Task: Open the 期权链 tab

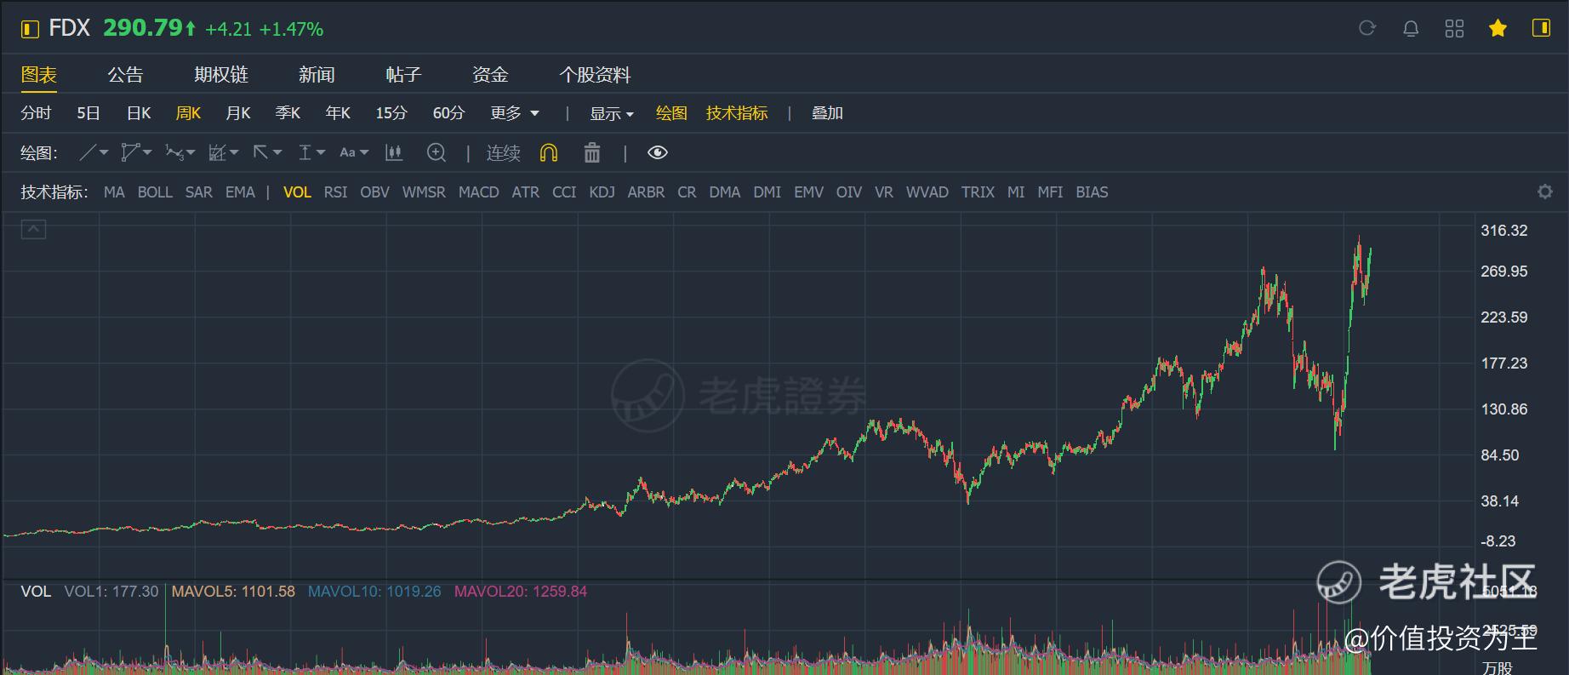Action: [221, 75]
